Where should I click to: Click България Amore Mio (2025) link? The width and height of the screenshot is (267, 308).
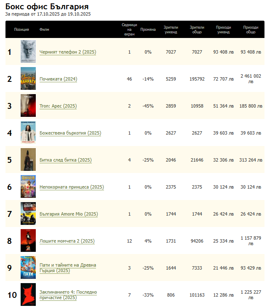click(69, 214)
